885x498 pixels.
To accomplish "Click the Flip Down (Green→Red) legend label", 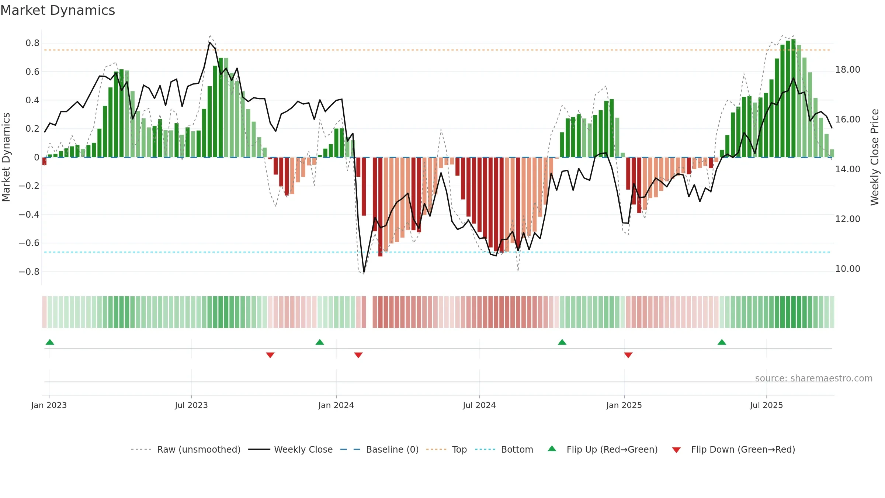I will tap(743, 449).
